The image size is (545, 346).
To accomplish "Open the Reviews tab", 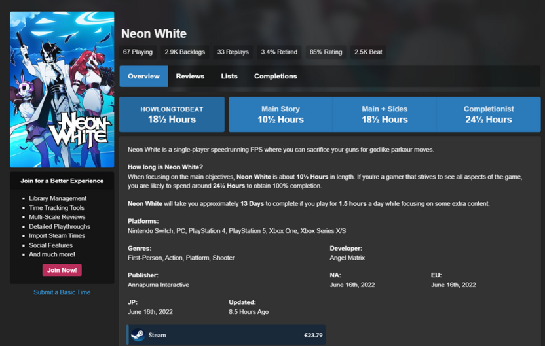I will click(x=190, y=77).
